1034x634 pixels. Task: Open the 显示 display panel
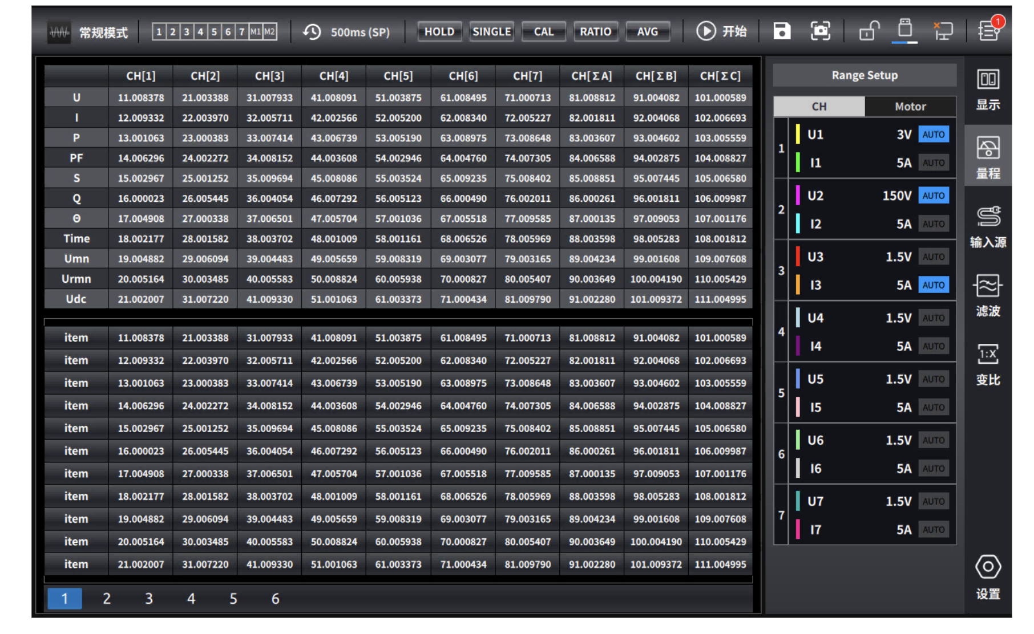point(988,90)
